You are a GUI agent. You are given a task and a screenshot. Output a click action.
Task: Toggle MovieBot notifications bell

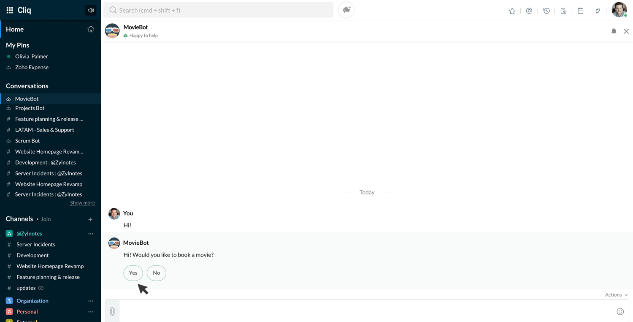[614, 31]
